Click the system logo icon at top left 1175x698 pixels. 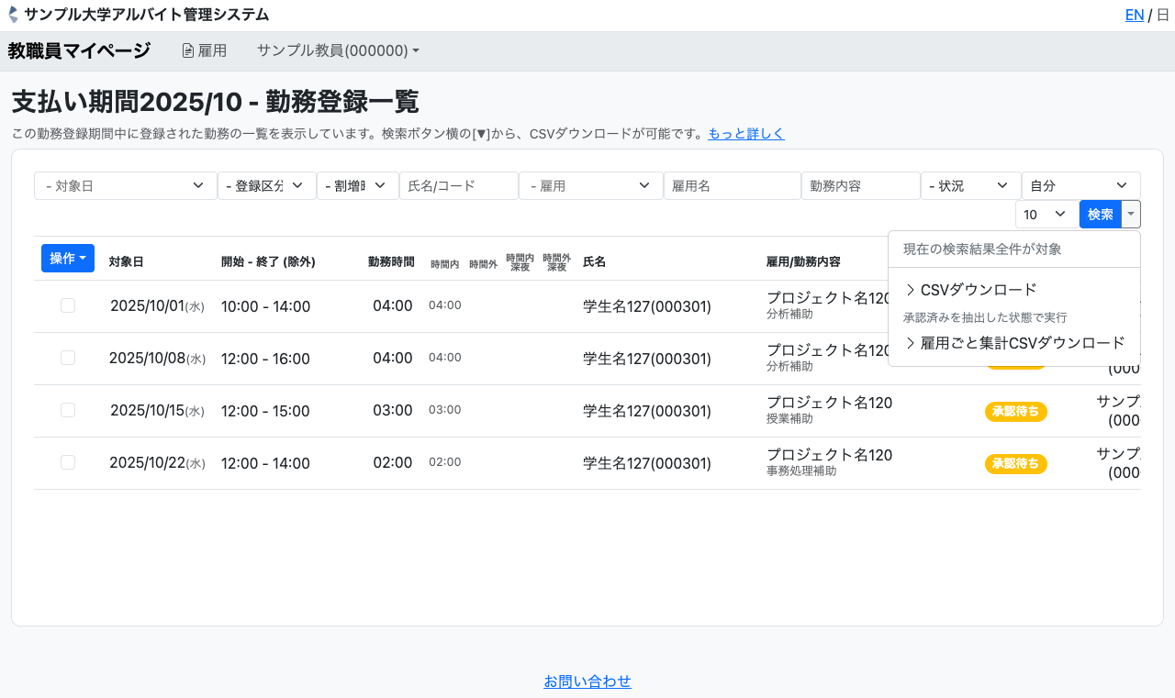[x=13, y=15]
